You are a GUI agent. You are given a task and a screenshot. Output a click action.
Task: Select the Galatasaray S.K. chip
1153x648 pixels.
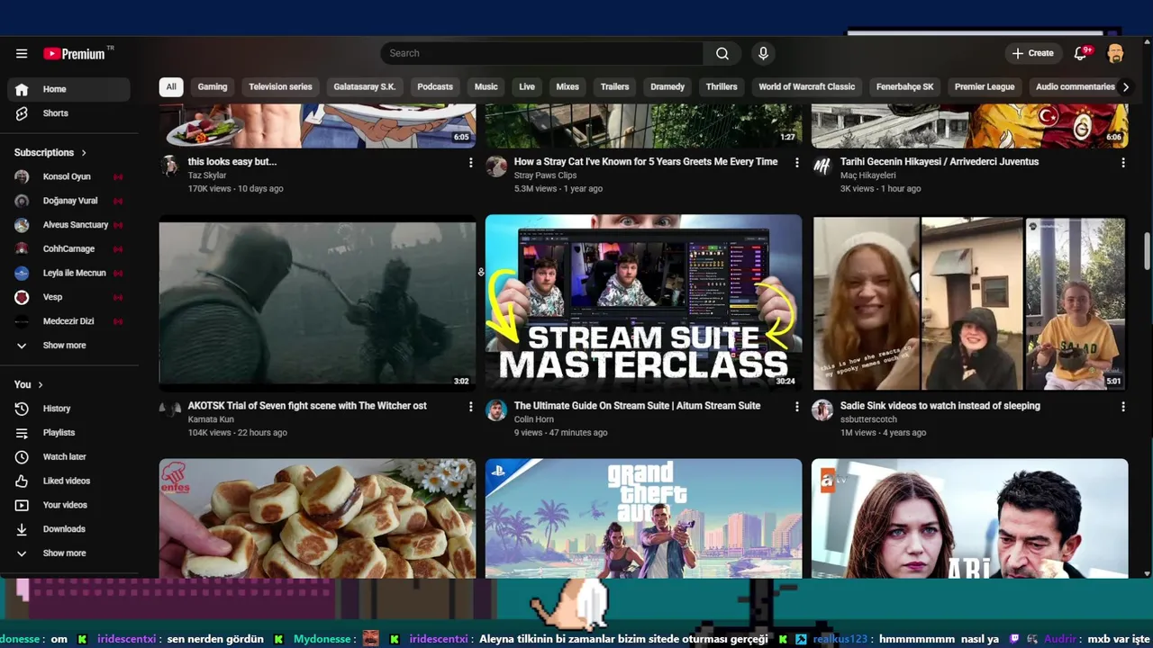(365, 87)
